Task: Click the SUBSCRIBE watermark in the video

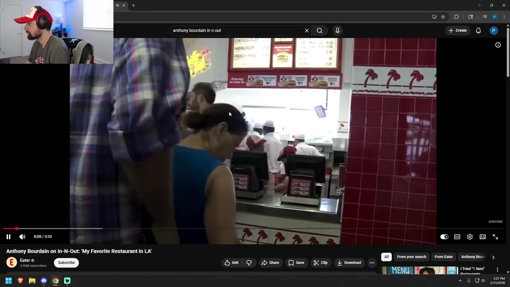Action: pyautogui.click(x=496, y=222)
